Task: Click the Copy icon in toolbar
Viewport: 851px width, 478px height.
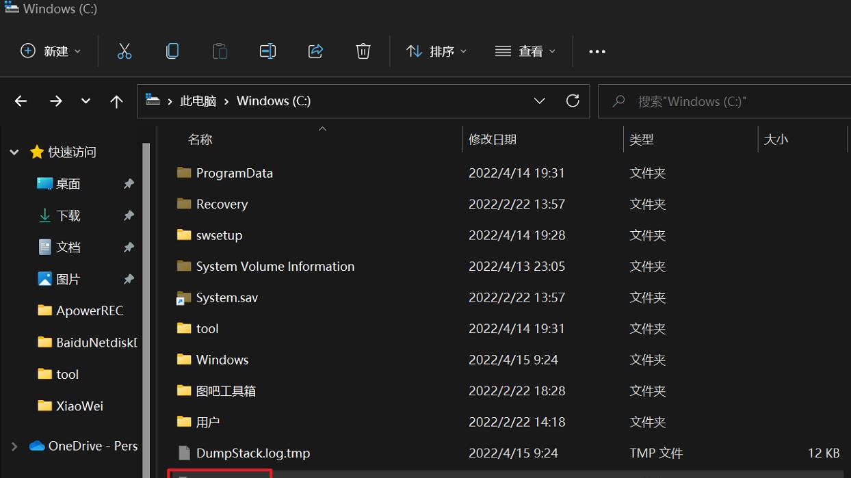Action: [x=172, y=51]
